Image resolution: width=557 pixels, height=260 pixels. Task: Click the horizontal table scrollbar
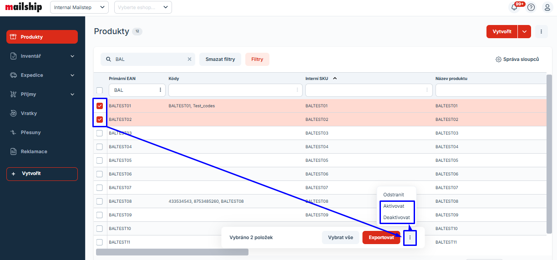click(172, 252)
